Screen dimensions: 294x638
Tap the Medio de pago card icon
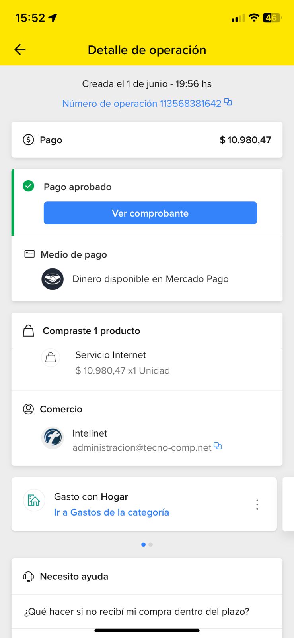click(x=29, y=254)
